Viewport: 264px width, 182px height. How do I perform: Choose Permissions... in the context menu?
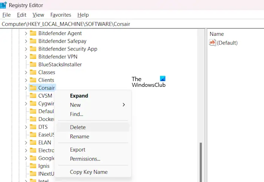(93, 159)
